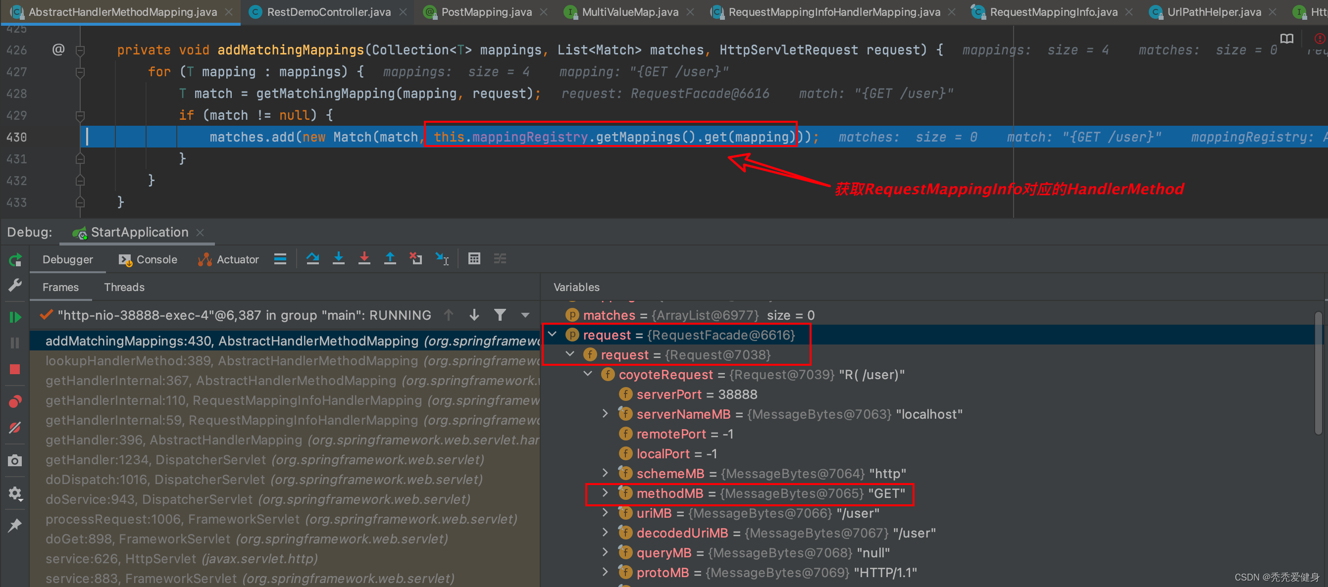Click the Step Into icon
The image size is (1328, 587).
tap(338, 259)
